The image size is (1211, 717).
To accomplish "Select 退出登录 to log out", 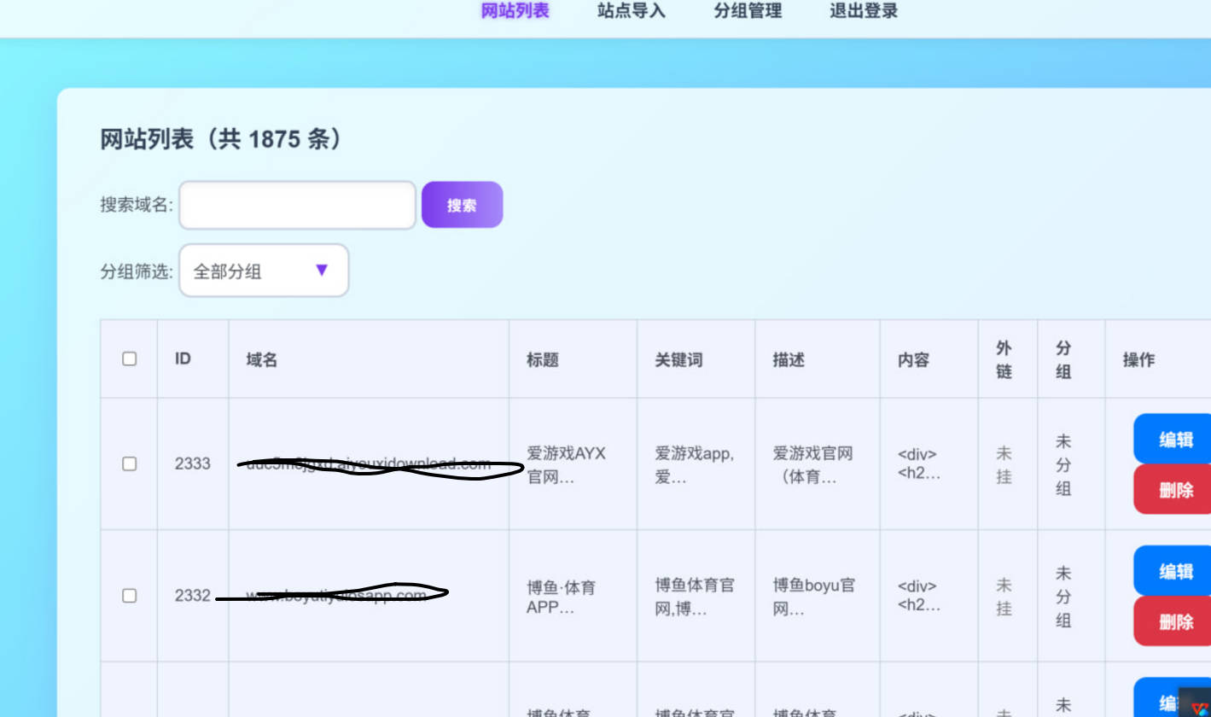I will tap(864, 11).
